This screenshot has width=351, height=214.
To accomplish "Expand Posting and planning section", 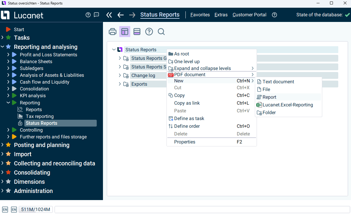I will [2, 145].
